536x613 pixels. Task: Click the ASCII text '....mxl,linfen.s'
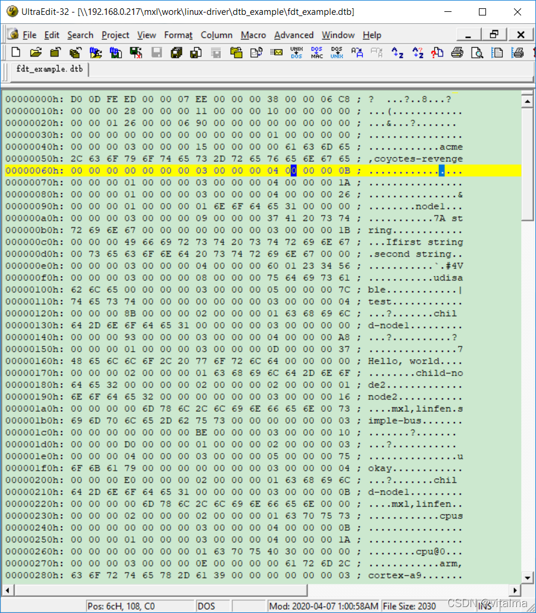(415, 409)
